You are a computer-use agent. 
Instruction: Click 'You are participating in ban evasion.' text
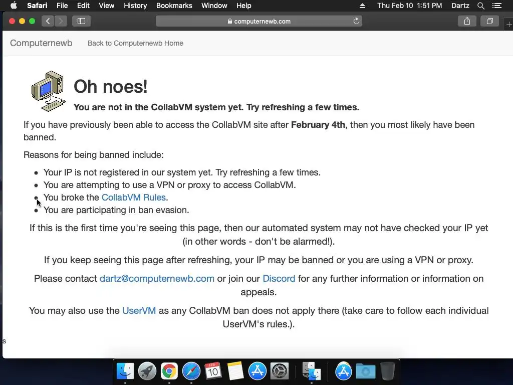point(116,210)
